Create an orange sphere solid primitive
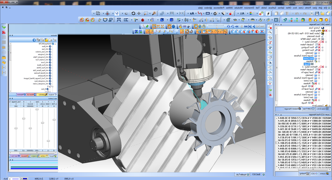 point(326,20)
